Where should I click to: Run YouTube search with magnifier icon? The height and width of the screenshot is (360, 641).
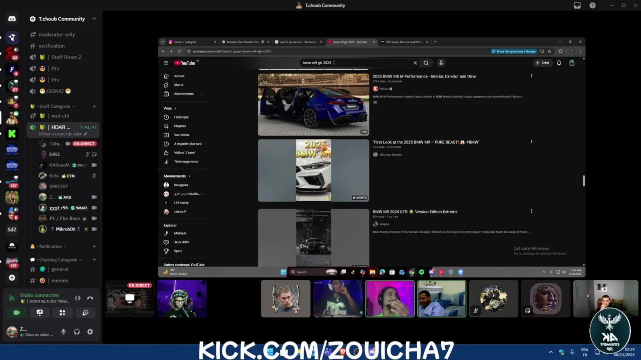(x=426, y=63)
